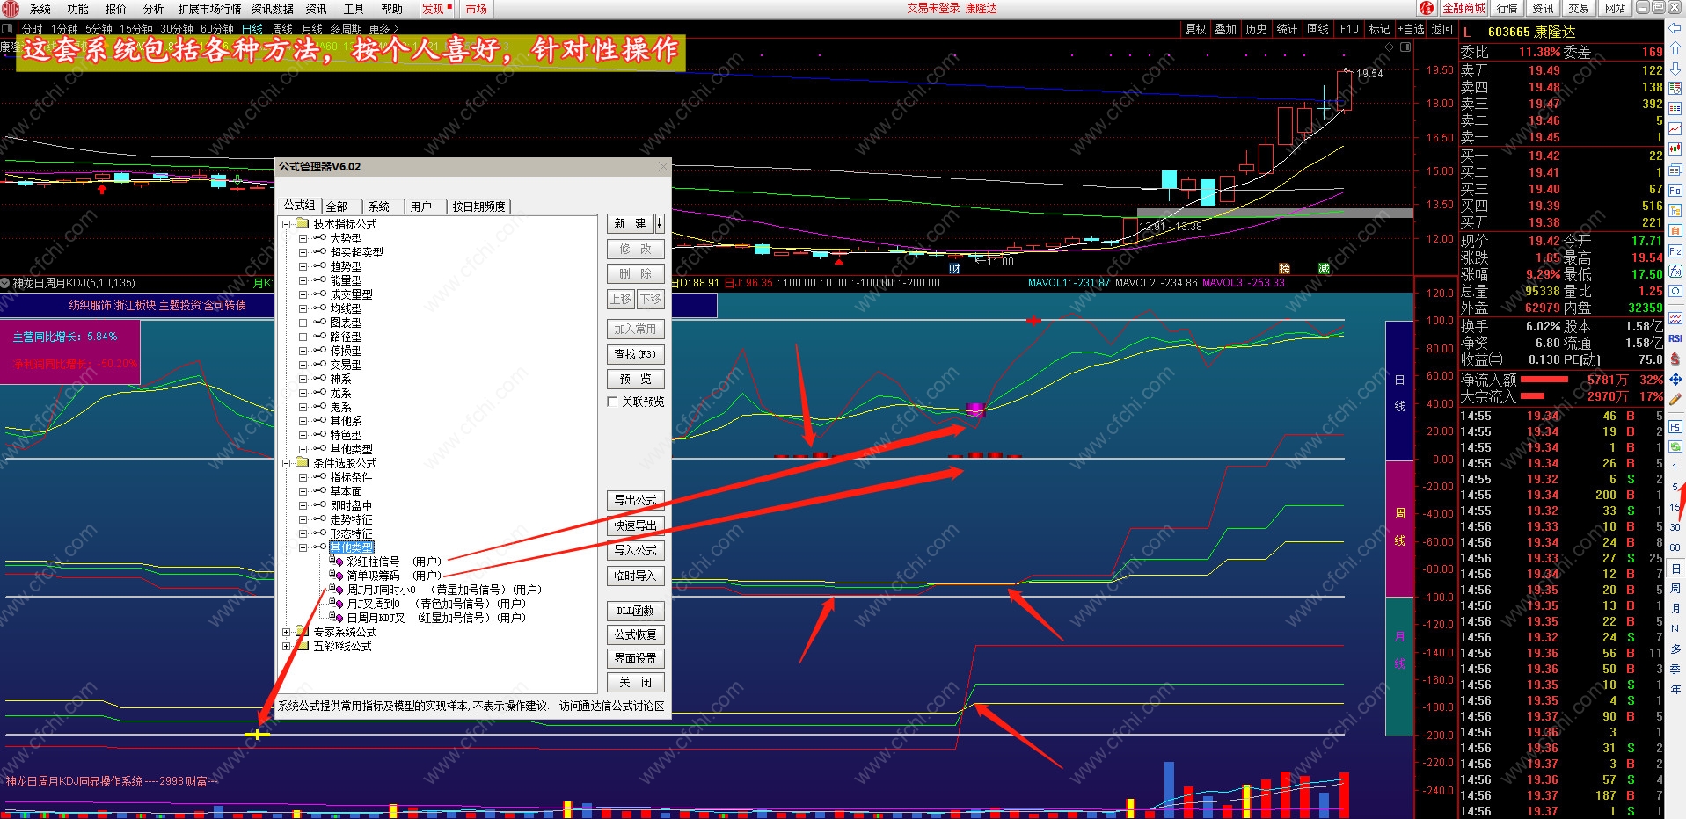Screen dimensions: 1686x819
Task: Click the 画线 chart toolbar button
Action: [1318, 29]
